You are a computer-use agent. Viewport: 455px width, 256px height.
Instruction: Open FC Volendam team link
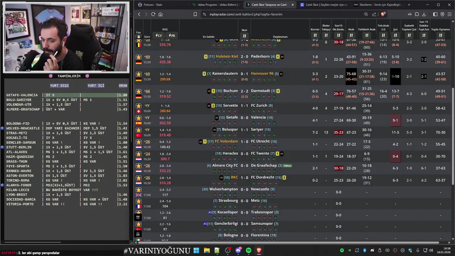[x=226, y=141]
